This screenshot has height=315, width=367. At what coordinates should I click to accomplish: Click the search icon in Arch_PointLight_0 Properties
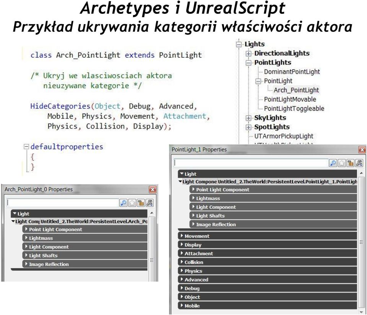point(123,203)
